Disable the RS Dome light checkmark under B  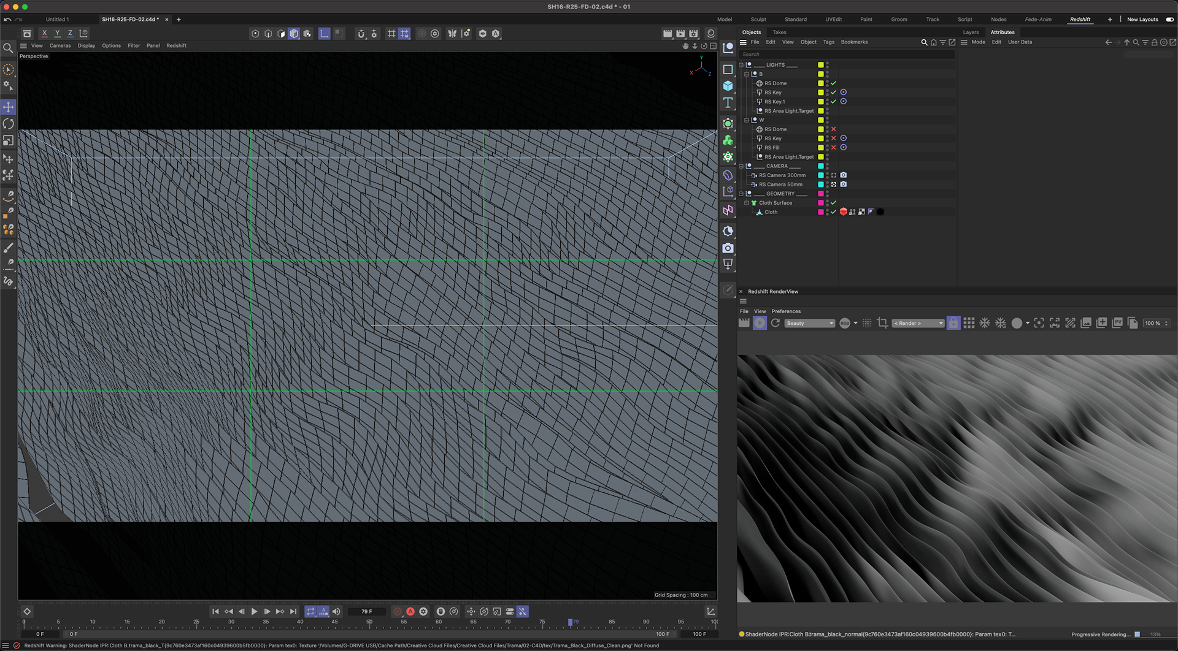(x=833, y=83)
